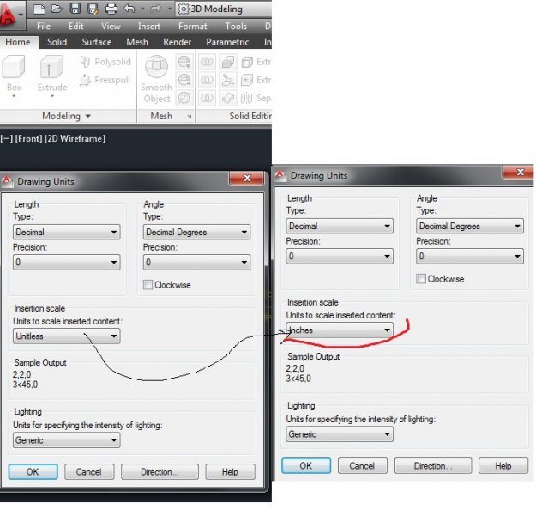This screenshot has height=515, width=536.
Task: Open the Tools menu
Action: pyautogui.click(x=236, y=27)
